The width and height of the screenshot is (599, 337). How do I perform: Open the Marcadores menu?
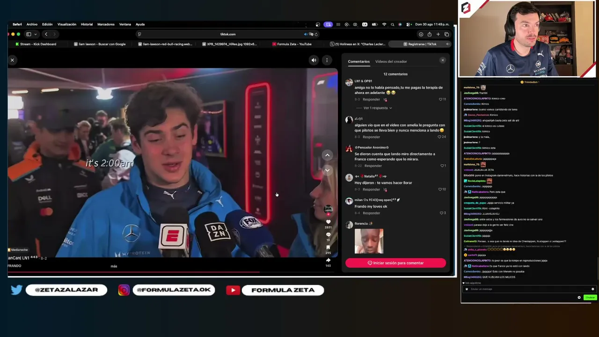tap(106, 24)
